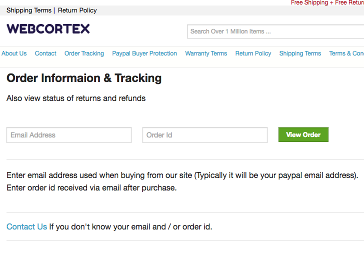Follow the Contact Us link

tap(26, 226)
